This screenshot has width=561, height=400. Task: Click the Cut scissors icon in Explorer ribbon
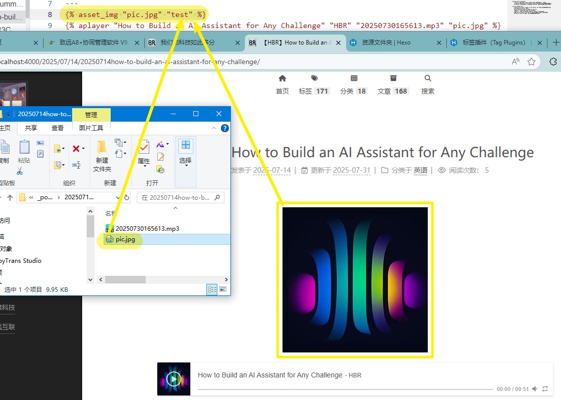pyautogui.click(x=20, y=171)
